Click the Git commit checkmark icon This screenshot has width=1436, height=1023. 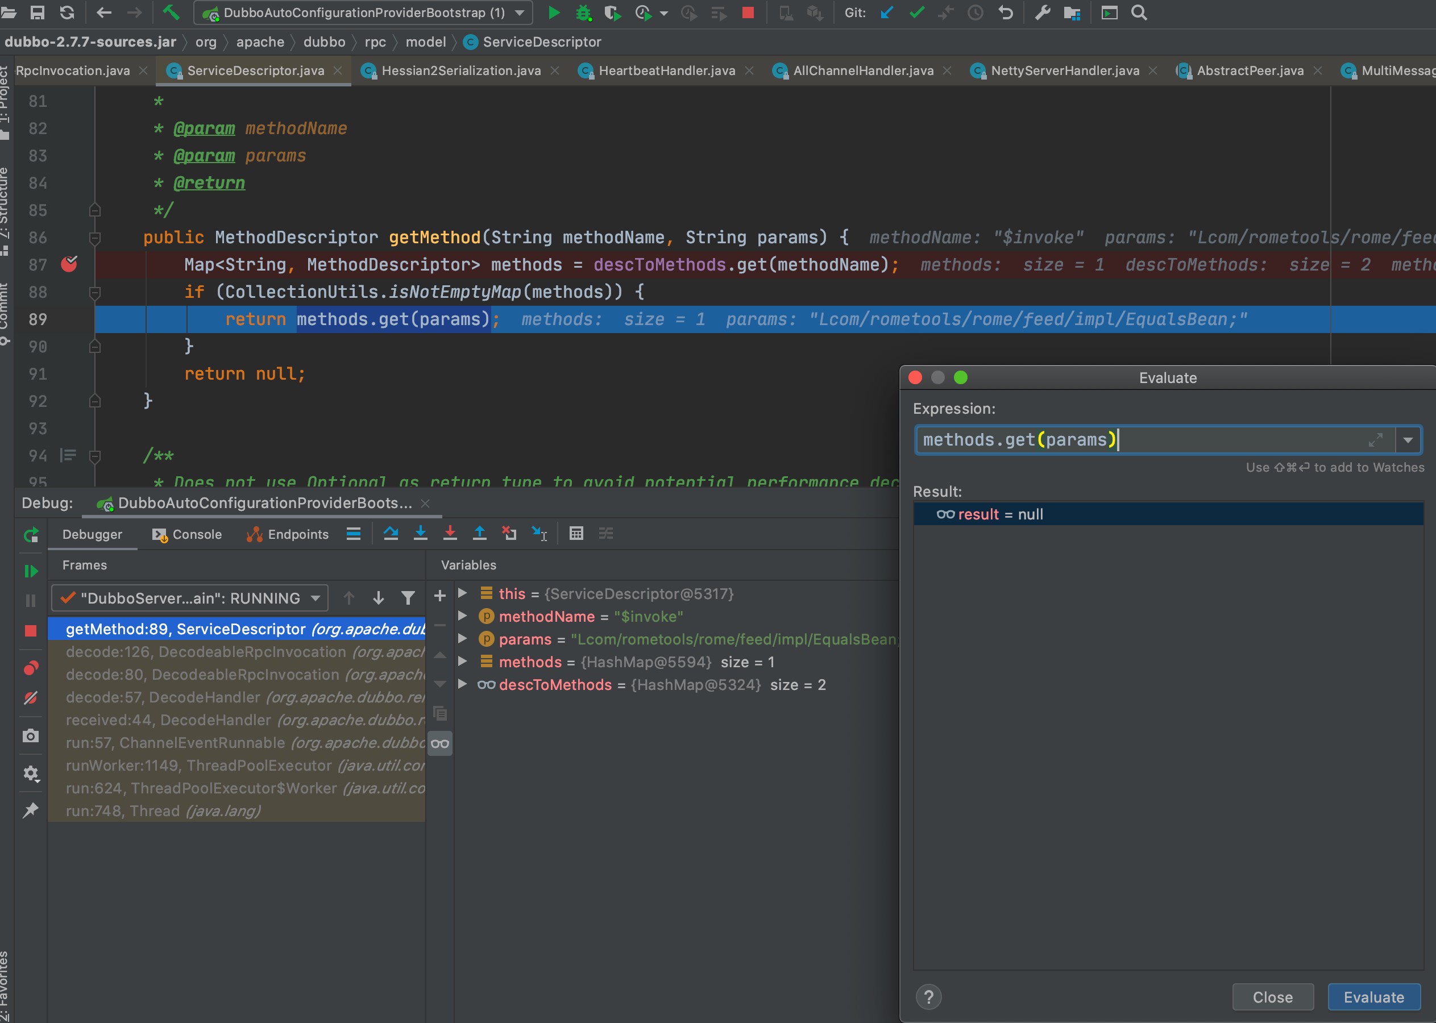pyautogui.click(x=917, y=13)
